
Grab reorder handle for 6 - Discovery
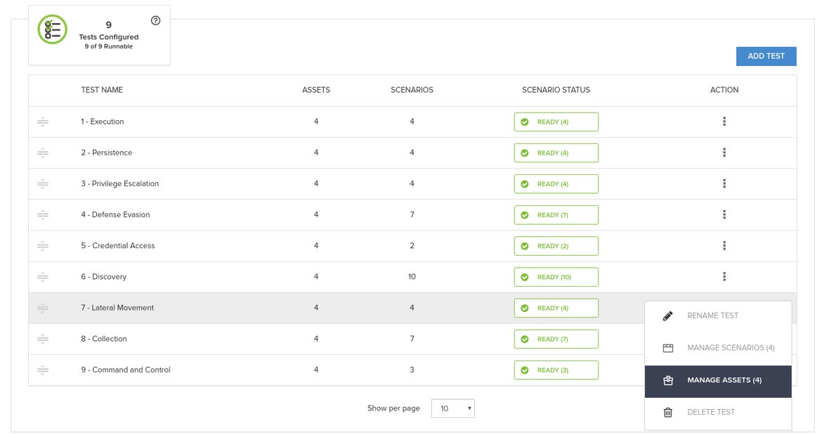pos(43,277)
